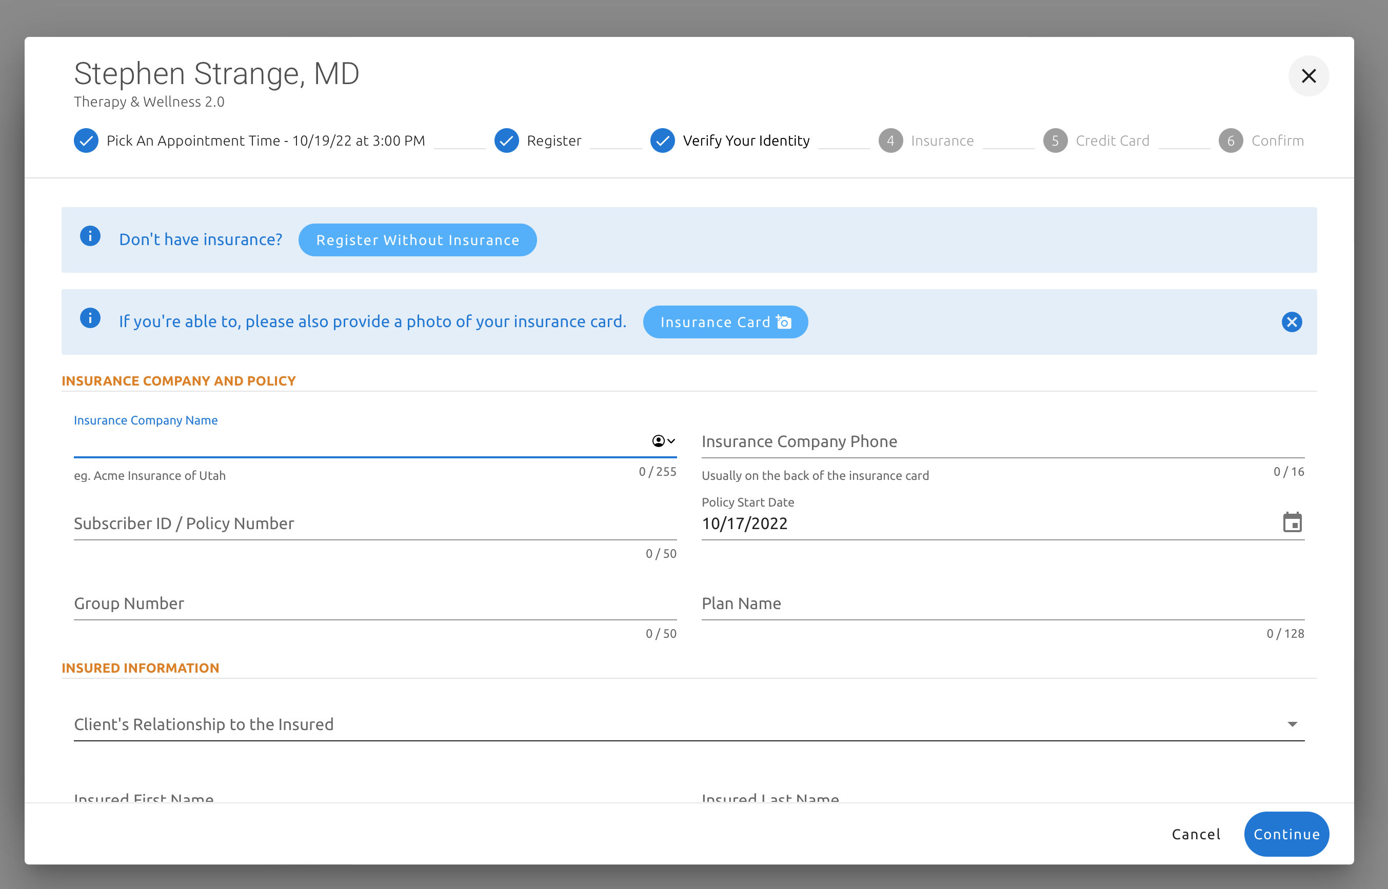This screenshot has height=889, width=1388.
Task: Click the info icon beside Don't have insurance
Action: 90,236
